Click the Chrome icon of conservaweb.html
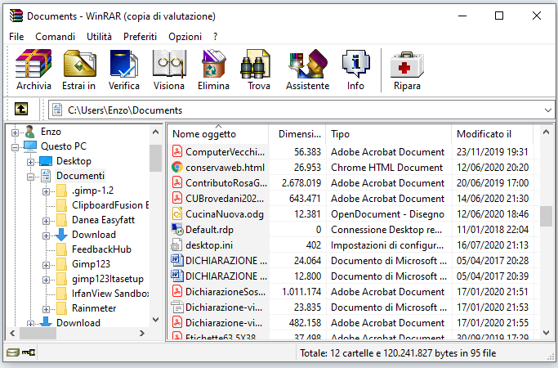 176,167
